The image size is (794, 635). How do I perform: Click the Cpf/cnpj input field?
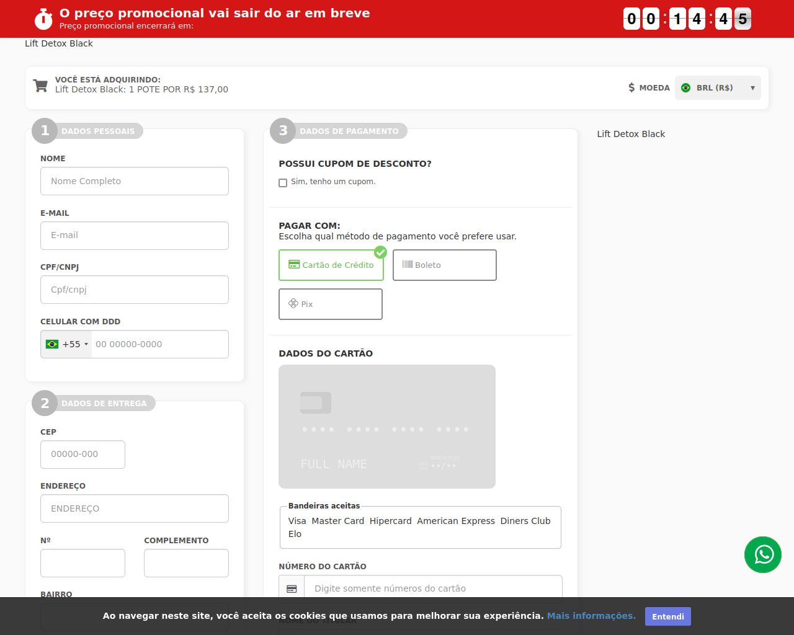[x=135, y=290]
